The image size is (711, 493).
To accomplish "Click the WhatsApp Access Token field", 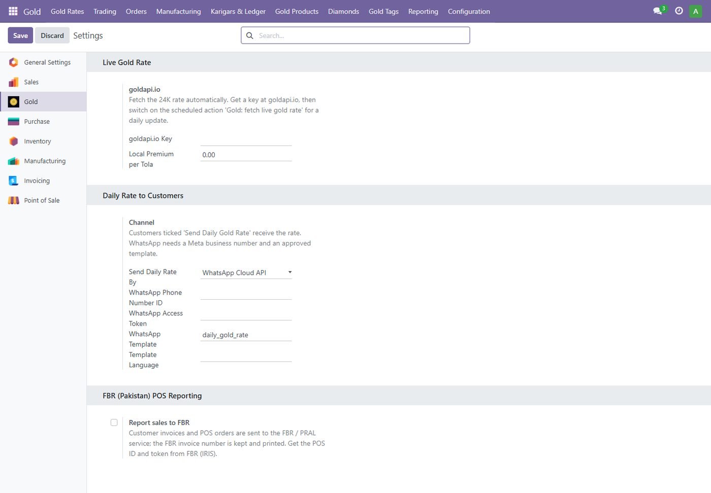I will 246,314.
